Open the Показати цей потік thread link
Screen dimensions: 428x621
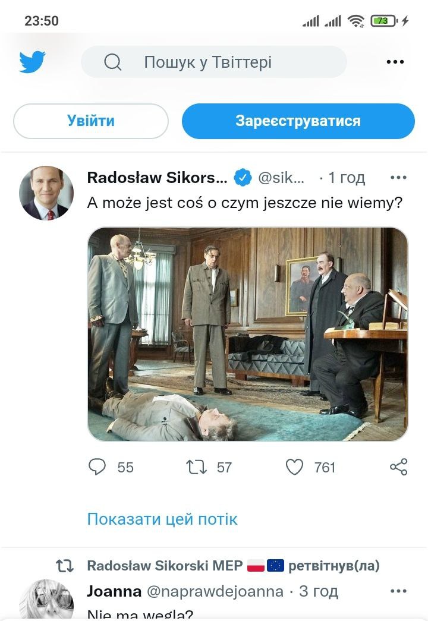pyautogui.click(x=162, y=519)
